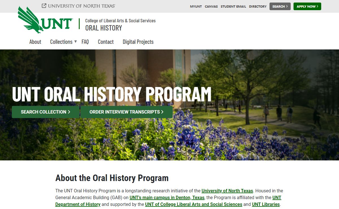Image resolution: width=339 pixels, height=209 pixels.
Task: Open the Directory link
Action: point(258,6)
